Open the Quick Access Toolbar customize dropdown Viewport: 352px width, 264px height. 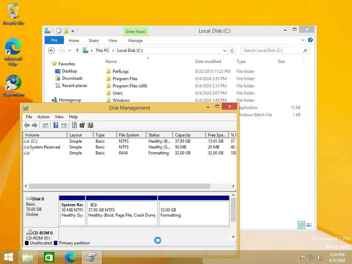(73, 31)
